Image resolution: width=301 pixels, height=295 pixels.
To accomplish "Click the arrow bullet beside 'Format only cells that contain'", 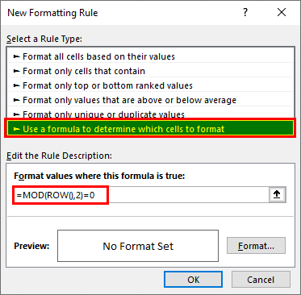I will [17, 71].
